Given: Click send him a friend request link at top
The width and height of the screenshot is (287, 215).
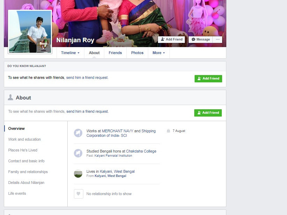Looking at the screenshot, I should click(x=87, y=77).
